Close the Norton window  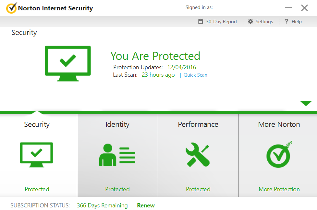tap(304, 8)
